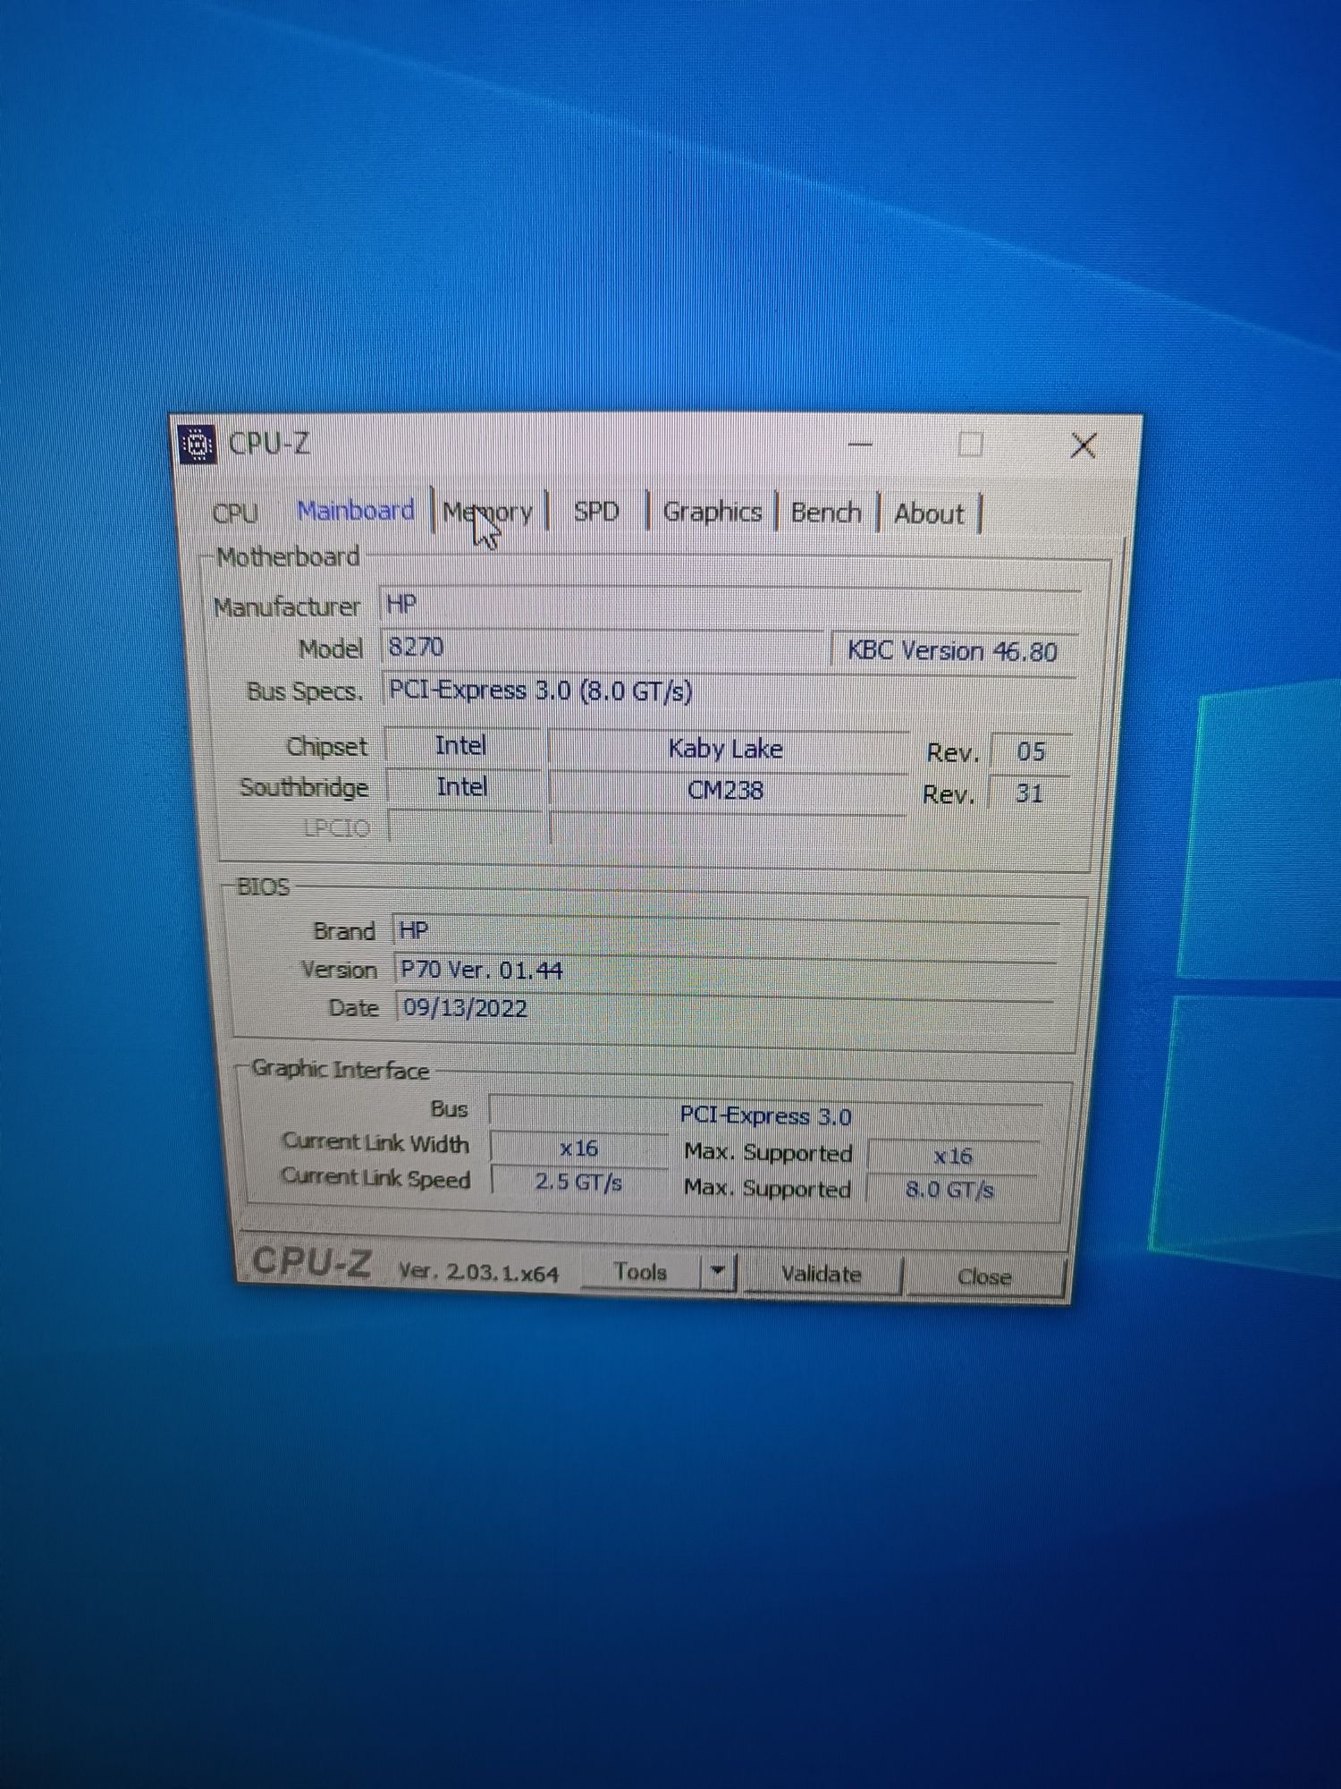Image resolution: width=1341 pixels, height=1789 pixels.
Task: Click the CM238 southbridge value
Action: point(726,790)
